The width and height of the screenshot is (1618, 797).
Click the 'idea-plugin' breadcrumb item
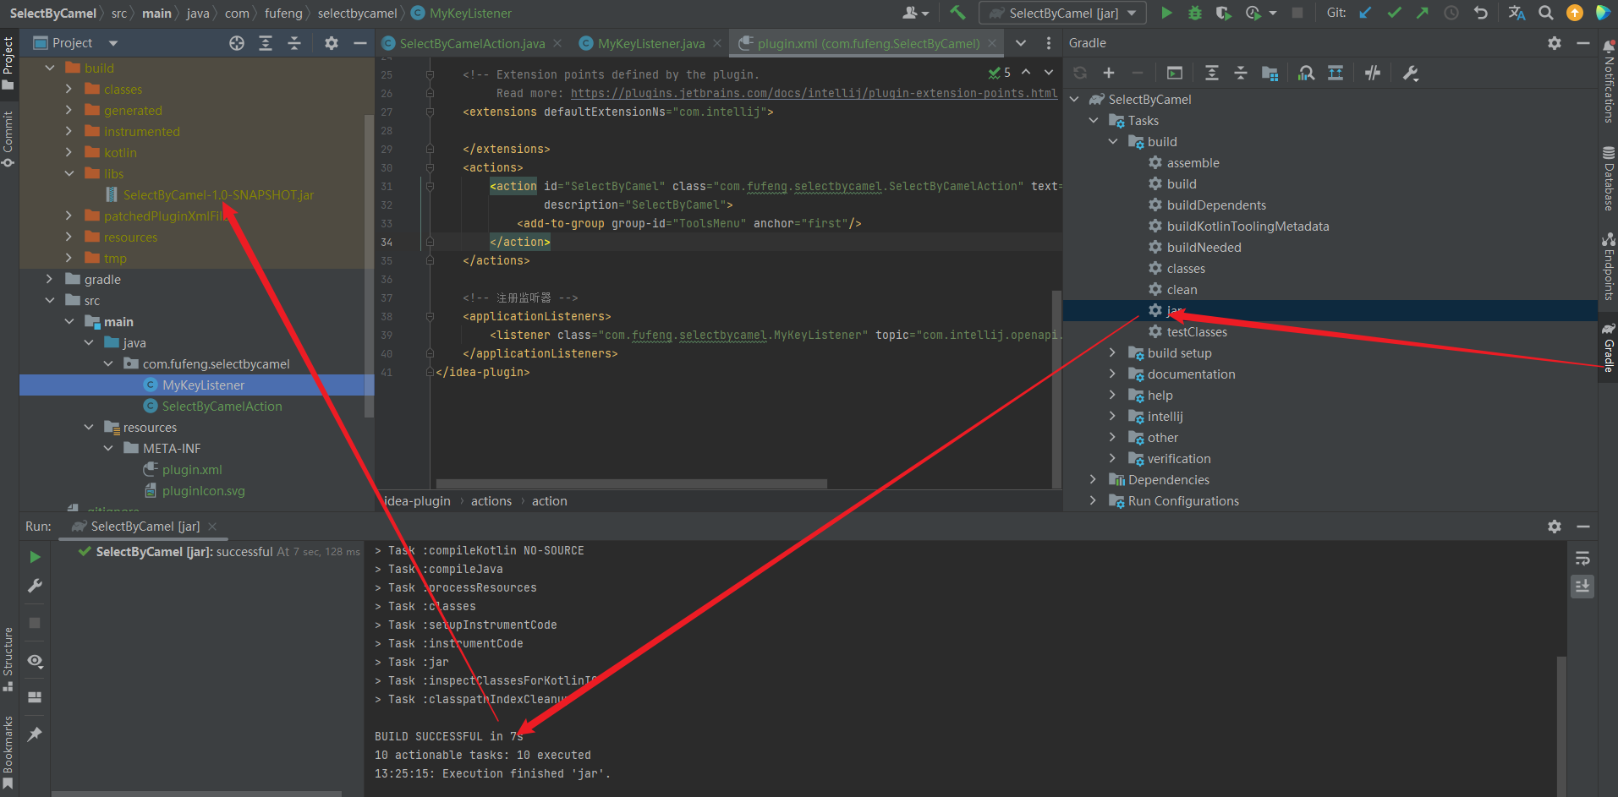pos(417,501)
